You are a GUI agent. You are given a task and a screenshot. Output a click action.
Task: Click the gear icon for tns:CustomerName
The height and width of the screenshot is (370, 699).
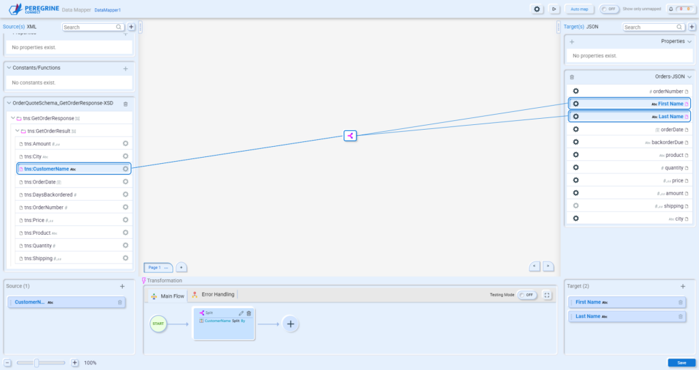126,169
